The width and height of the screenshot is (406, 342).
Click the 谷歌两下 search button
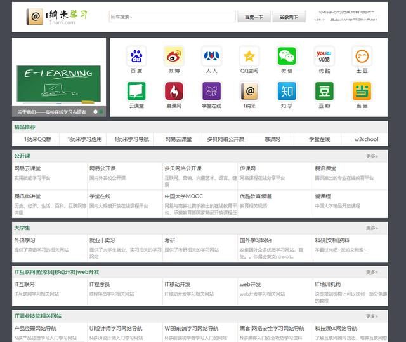289,17
